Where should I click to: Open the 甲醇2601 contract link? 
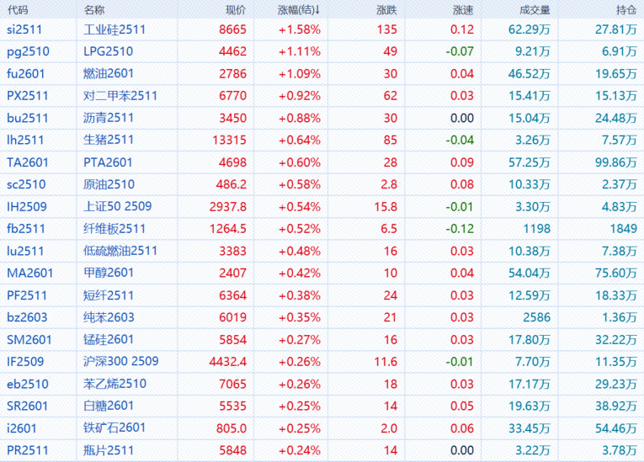coord(109,273)
